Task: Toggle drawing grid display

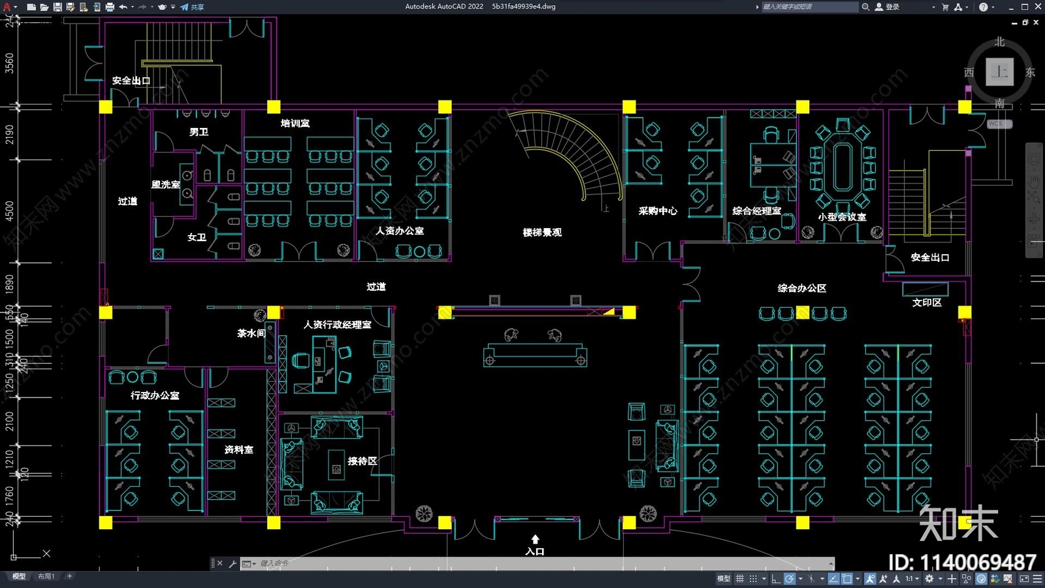Action: pos(739,579)
